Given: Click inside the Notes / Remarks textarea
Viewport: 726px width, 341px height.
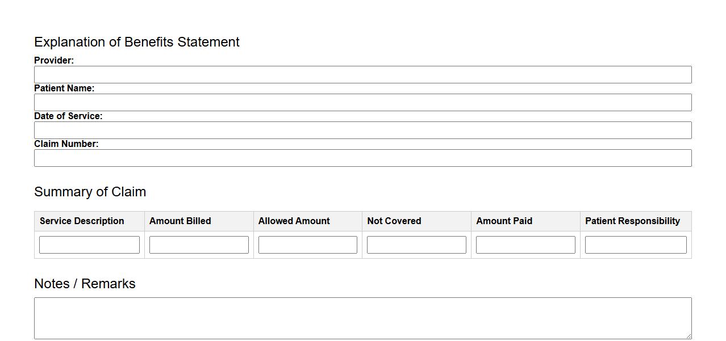Looking at the screenshot, I should (362, 318).
